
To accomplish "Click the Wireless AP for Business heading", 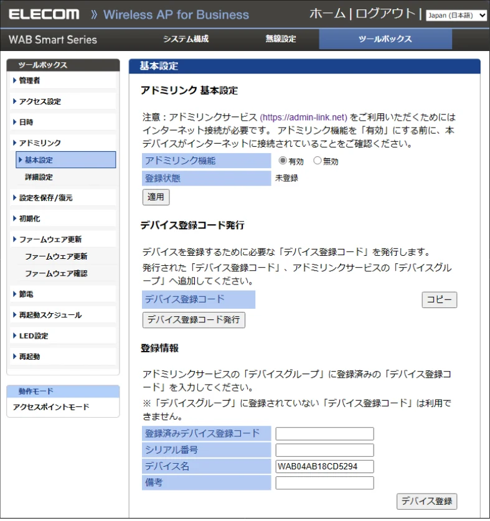I will [x=176, y=14].
